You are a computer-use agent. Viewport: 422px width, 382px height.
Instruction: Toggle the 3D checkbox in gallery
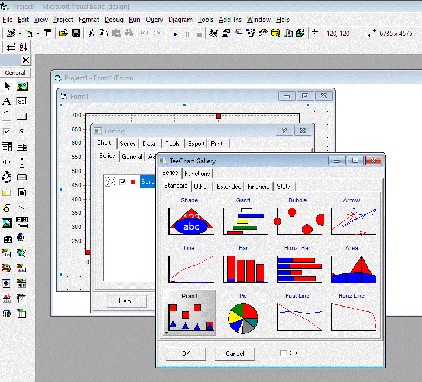(x=283, y=353)
